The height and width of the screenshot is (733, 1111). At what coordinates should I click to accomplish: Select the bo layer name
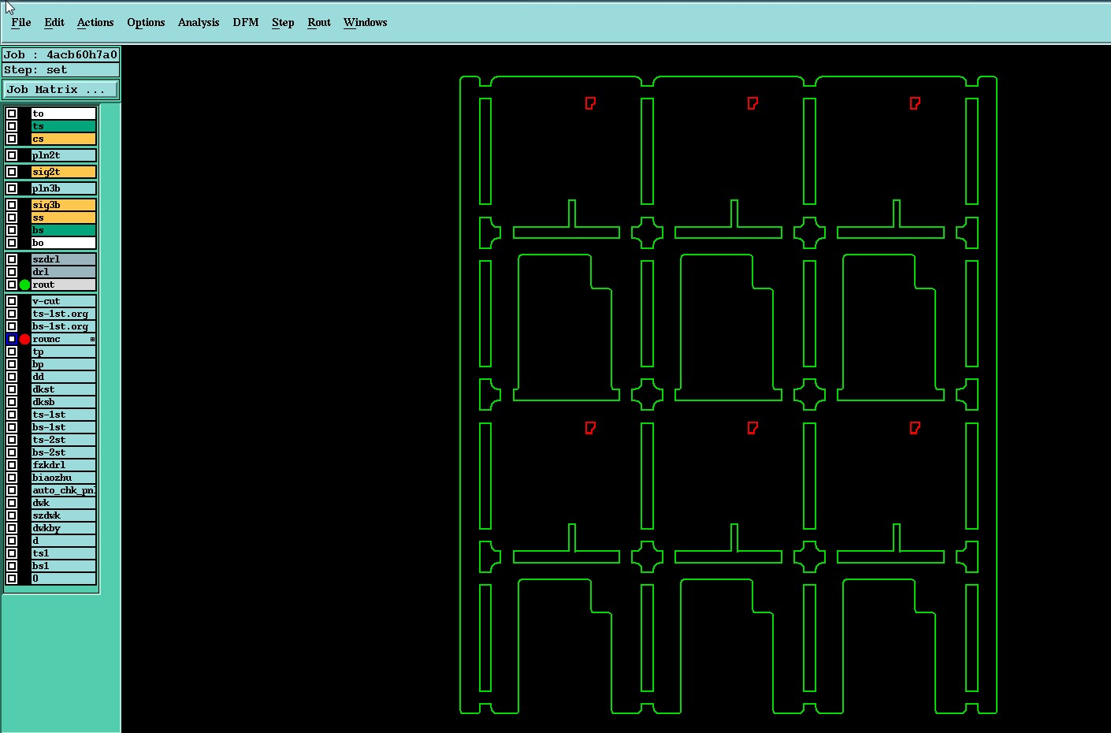(x=63, y=243)
